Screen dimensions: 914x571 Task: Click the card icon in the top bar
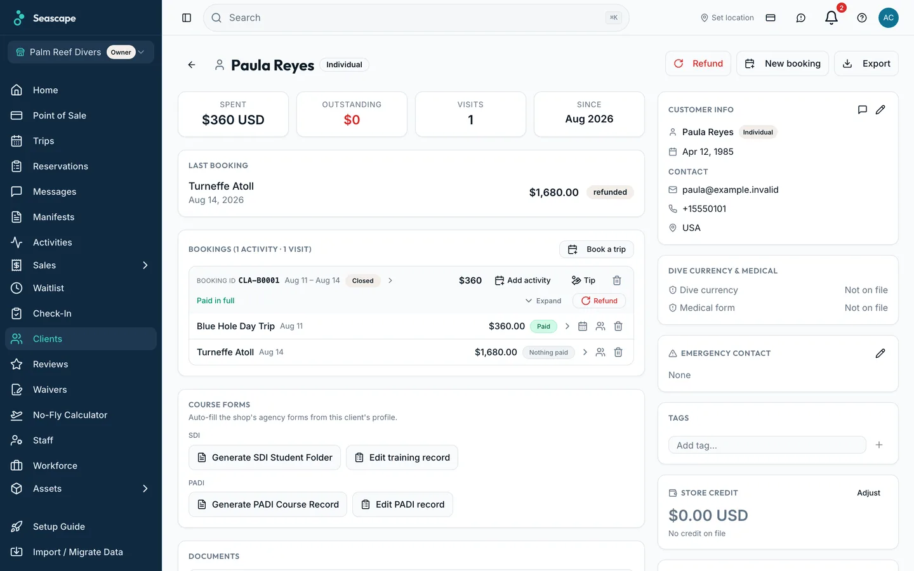(771, 18)
